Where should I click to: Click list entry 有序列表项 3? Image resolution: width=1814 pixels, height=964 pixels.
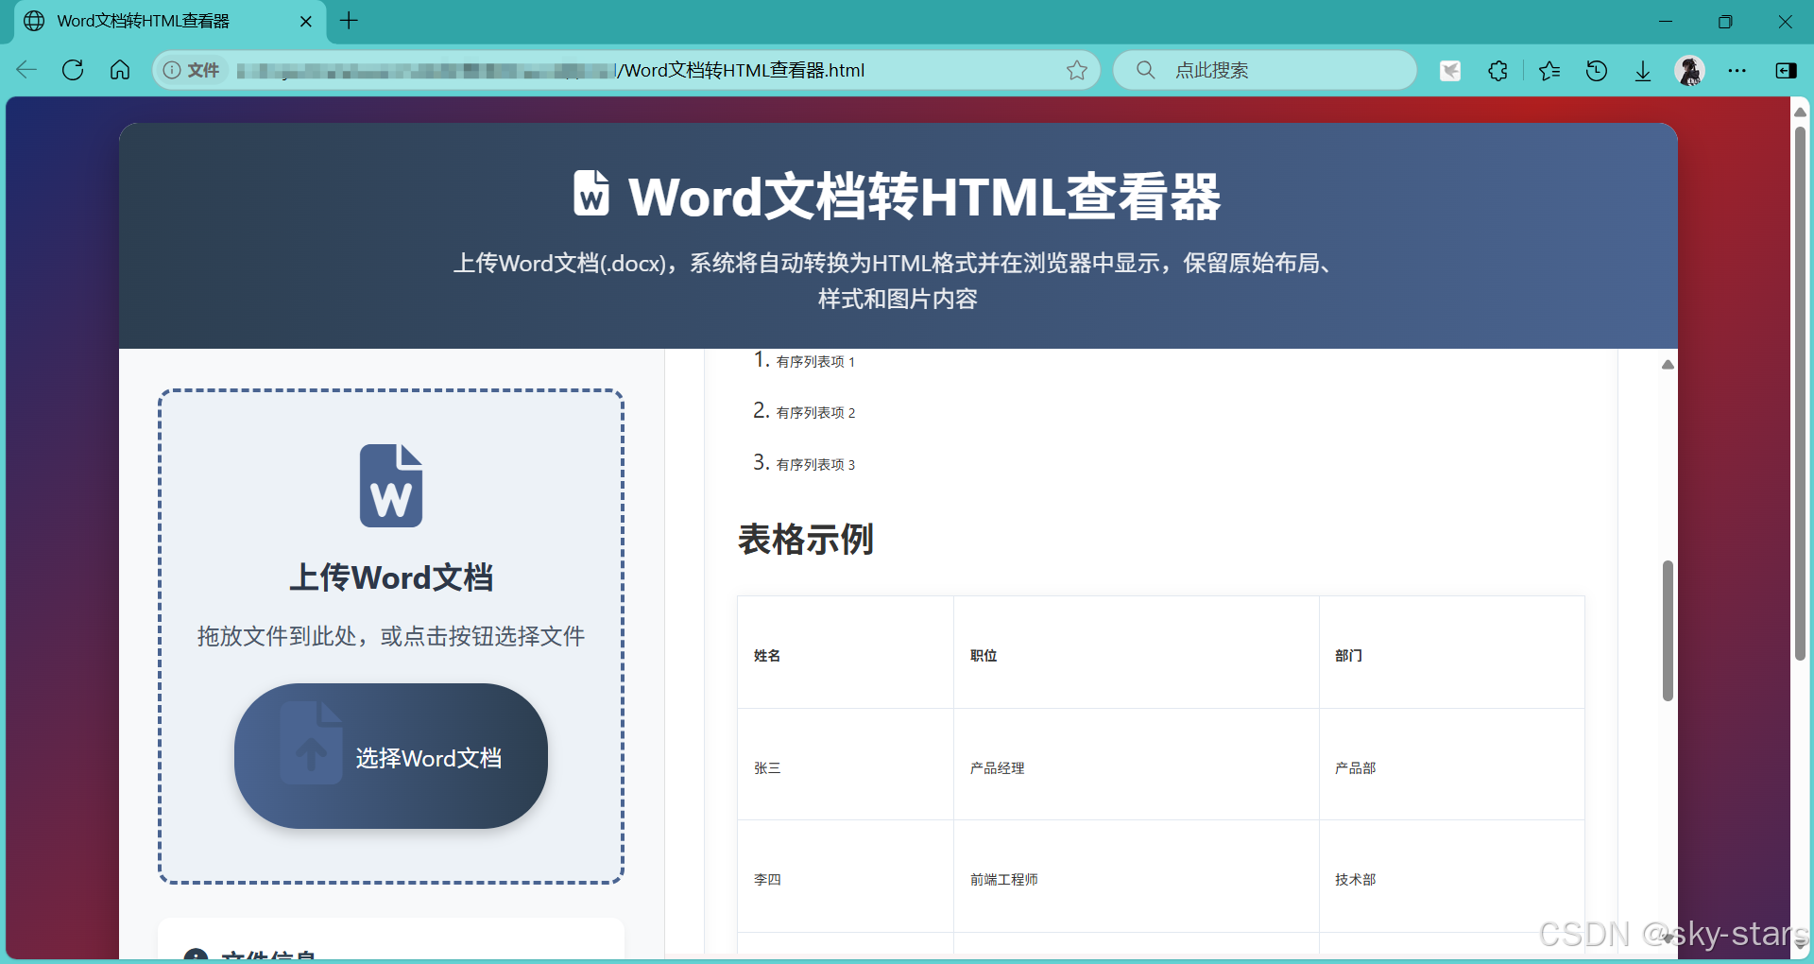(815, 465)
